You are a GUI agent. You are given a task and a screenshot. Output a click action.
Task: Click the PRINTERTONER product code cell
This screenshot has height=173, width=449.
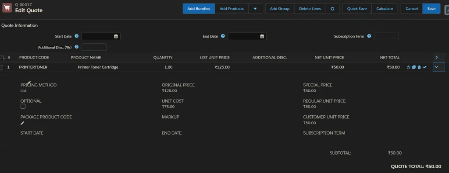33,67
